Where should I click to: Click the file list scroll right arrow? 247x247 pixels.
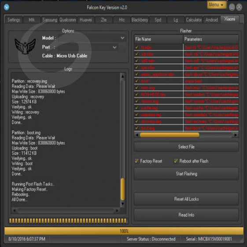[x=236, y=135]
